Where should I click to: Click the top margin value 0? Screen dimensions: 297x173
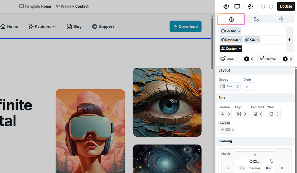(255, 155)
